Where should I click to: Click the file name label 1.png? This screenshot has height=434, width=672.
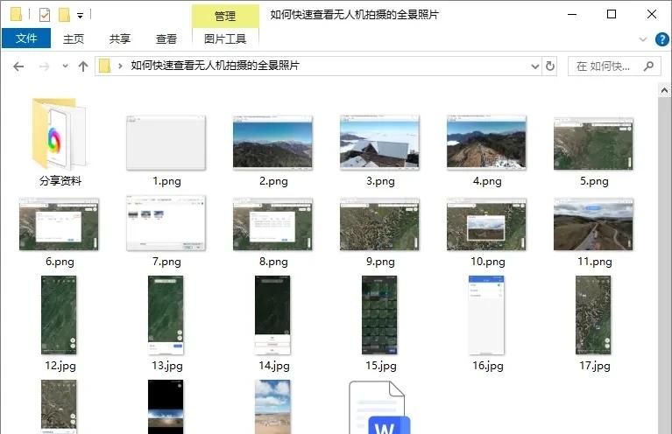pyautogui.click(x=166, y=181)
